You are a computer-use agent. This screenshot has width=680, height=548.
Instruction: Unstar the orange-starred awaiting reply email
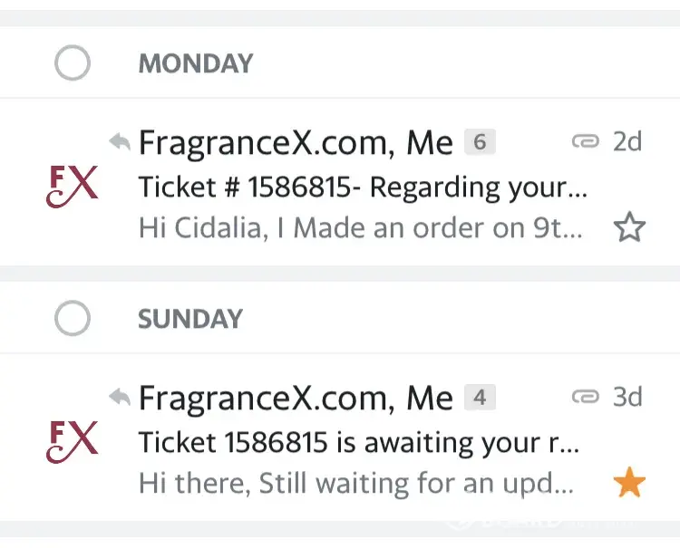[x=629, y=483]
